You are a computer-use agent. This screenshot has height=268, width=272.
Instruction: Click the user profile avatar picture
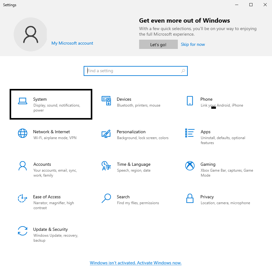[31, 34]
